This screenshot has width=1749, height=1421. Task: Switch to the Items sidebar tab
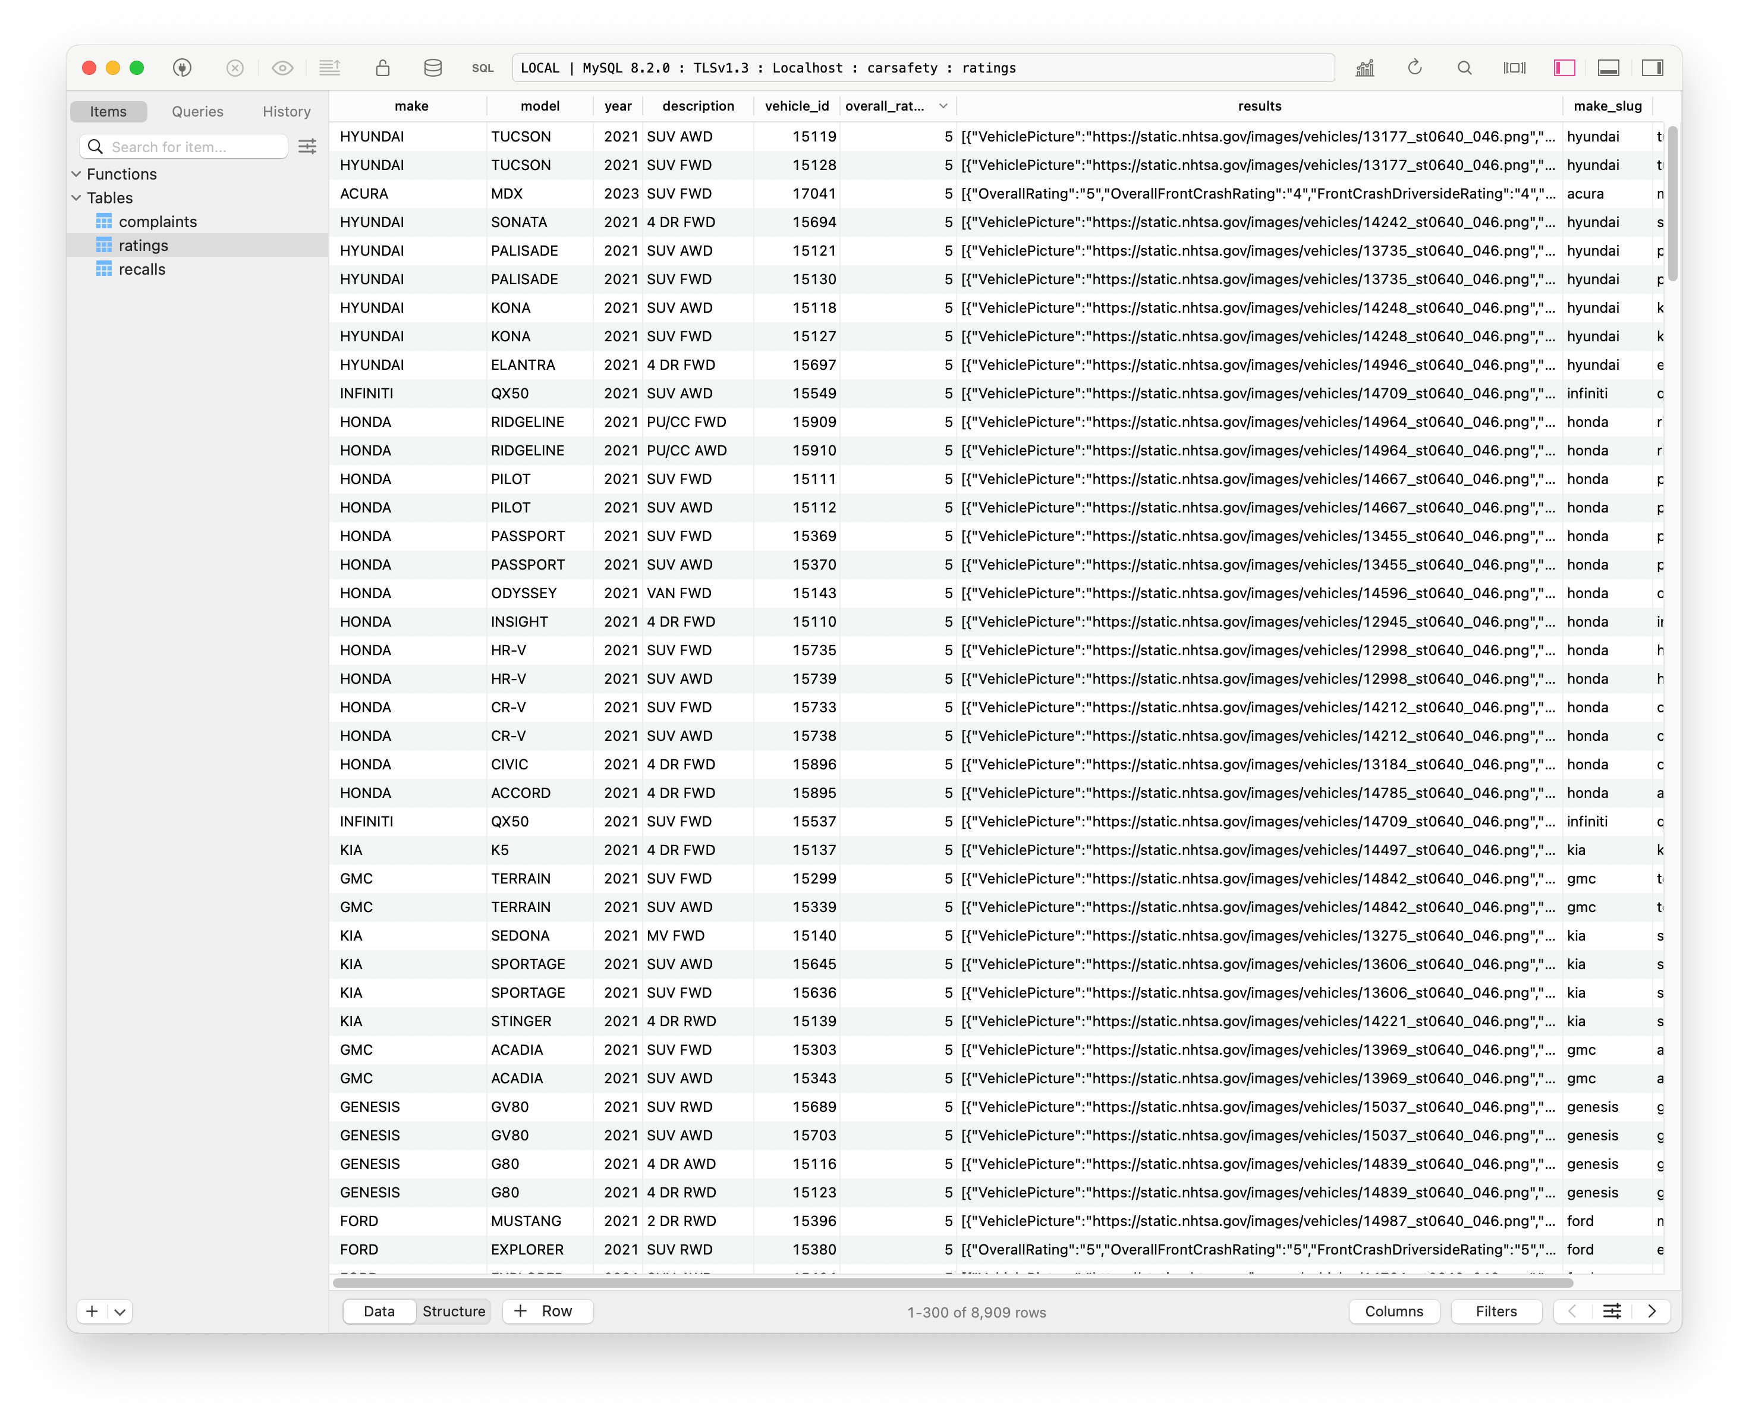pos(108,111)
